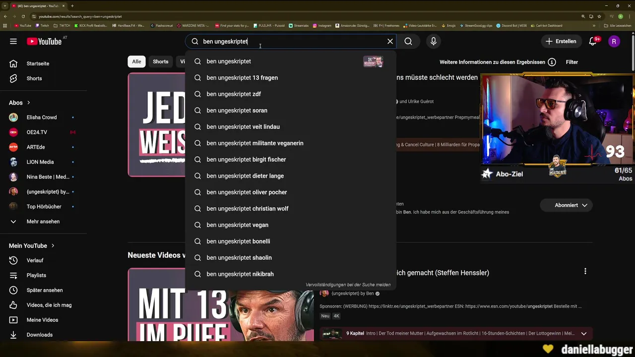Click the address bar URL

click(80, 16)
